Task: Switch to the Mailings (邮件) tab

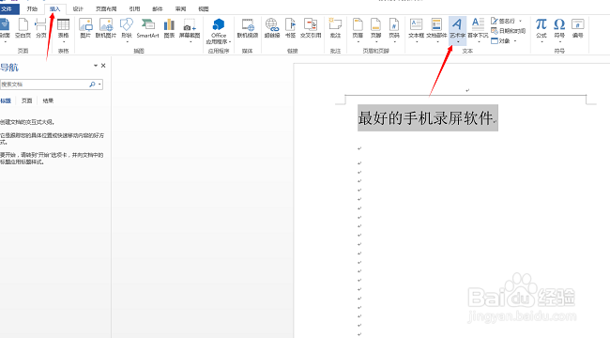Action: tap(158, 8)
